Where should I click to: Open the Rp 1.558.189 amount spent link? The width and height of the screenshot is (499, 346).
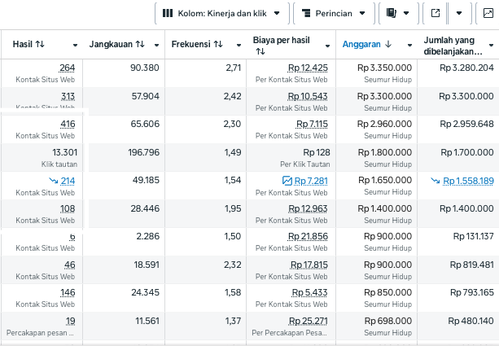(x=468, y=181)
